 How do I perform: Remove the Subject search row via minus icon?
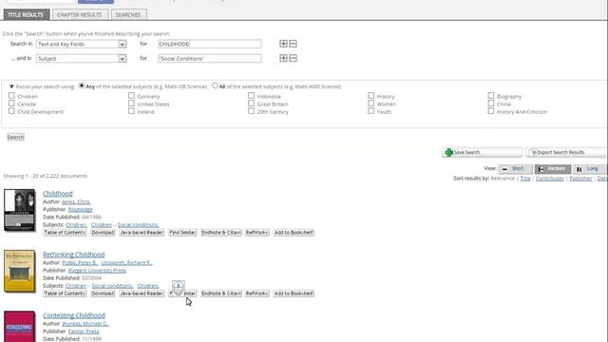click(294, 58)
